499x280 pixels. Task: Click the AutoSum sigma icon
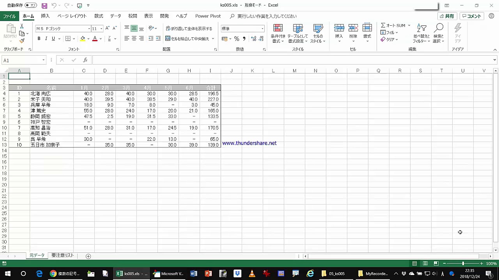(383, 25)
